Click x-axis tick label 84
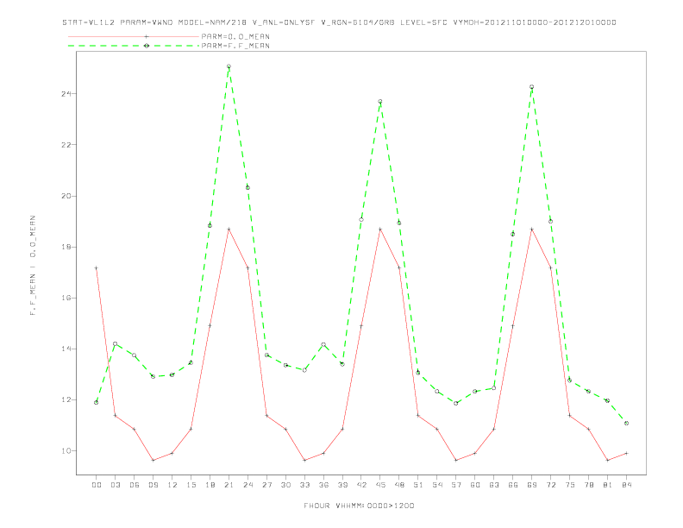This screenshot has height=528, width=683. 627,485
